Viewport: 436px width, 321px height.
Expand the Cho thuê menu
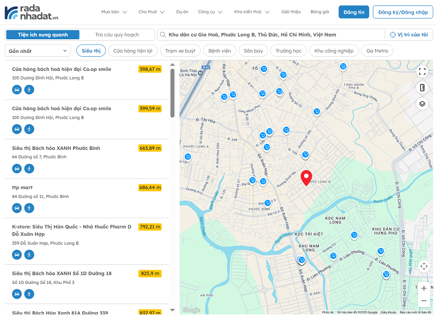pos(152,12)
